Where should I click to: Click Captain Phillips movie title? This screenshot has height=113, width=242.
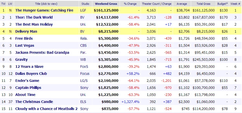[x=28, y=88]
